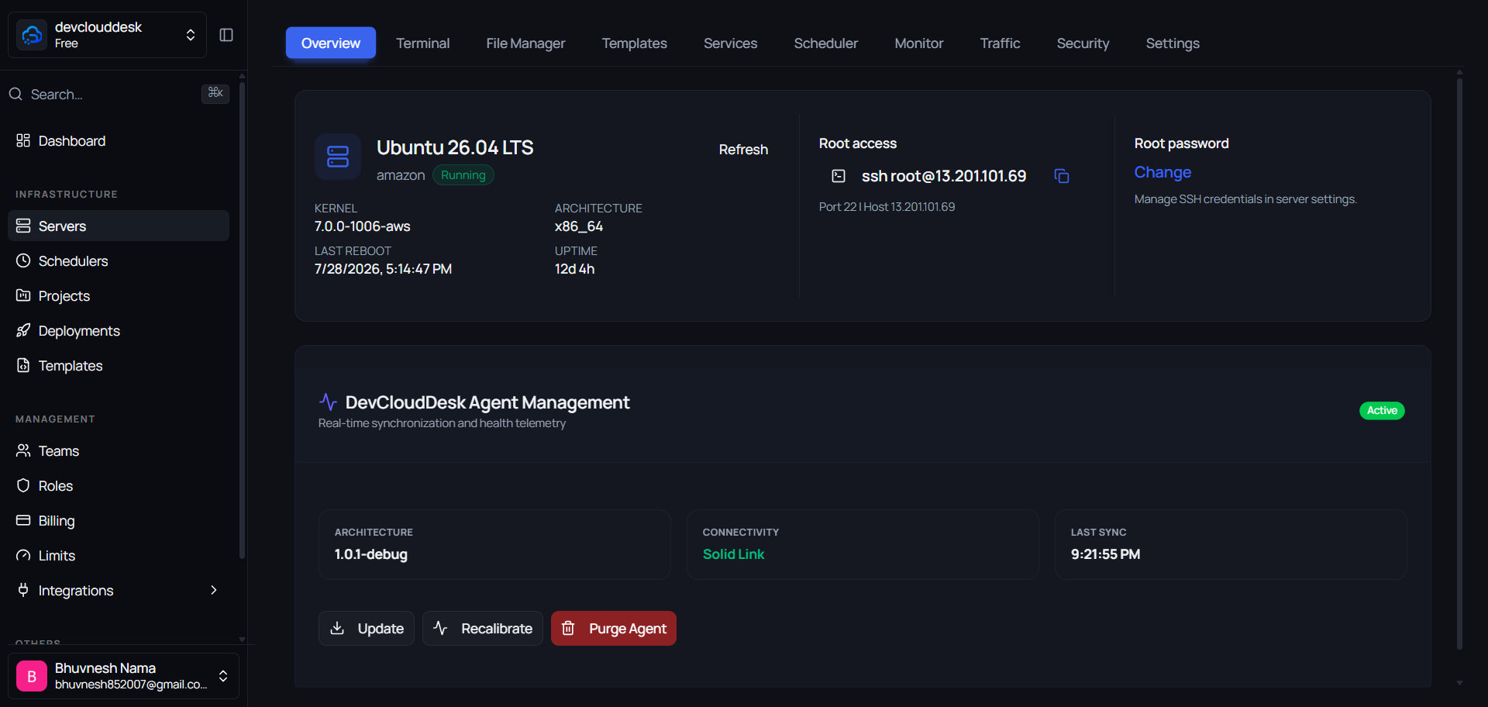Switch to the Monitor tab
1488x707 pixels.
coord(919,43)
